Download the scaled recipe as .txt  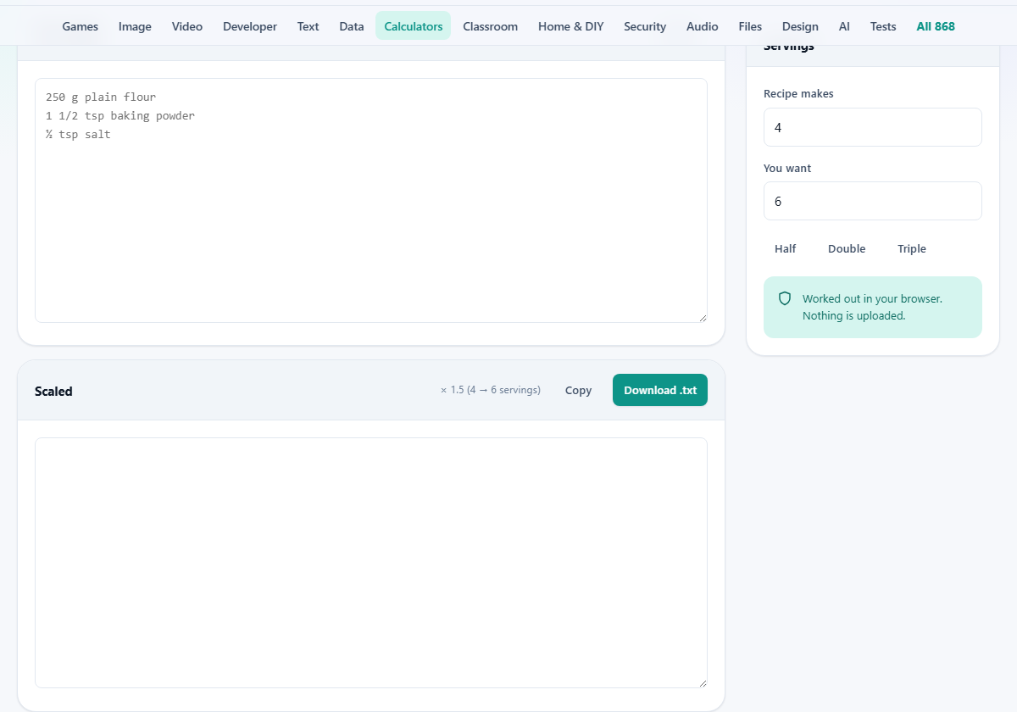[660, 390]
